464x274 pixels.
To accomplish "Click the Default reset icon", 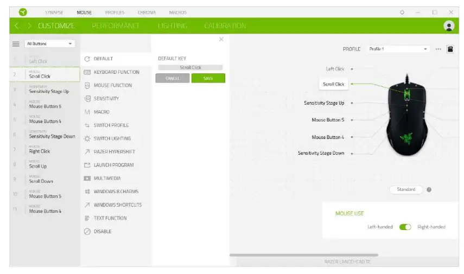I will click(87, 59).
